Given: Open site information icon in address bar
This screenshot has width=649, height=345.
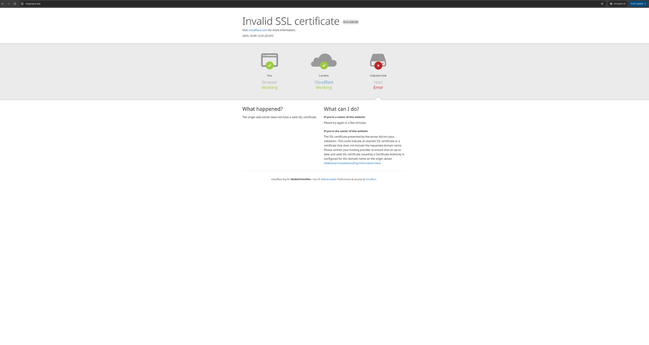Looking at the screenshot, I should coord(22,3).
